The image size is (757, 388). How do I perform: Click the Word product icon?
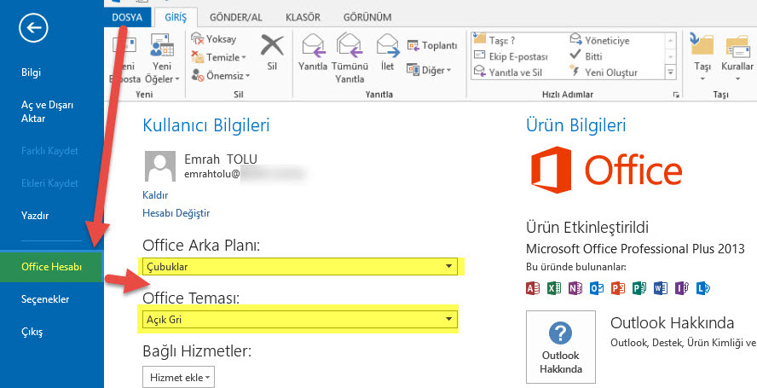pyautogui.click(x=661, y=288)
